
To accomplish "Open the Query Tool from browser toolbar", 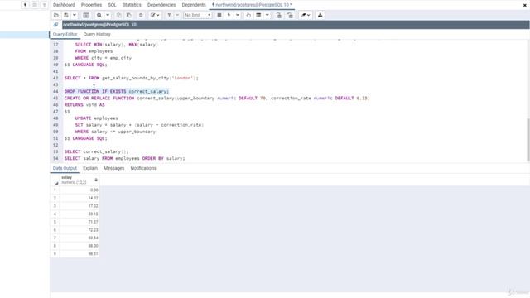I will pyautogui.click(x=25, y=5).
